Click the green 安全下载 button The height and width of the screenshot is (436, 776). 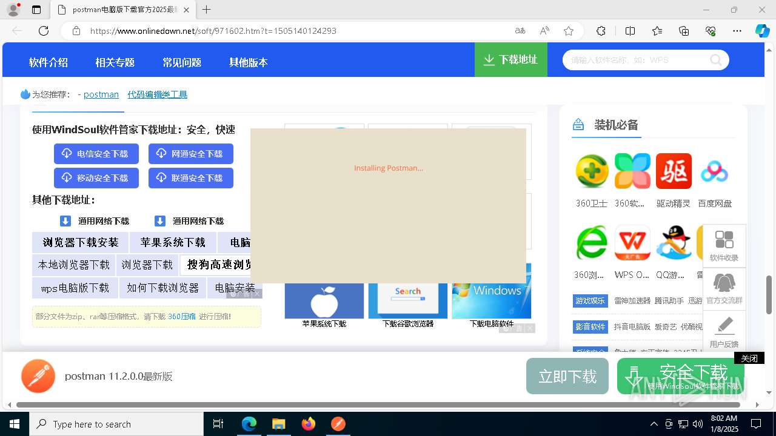click(681, 376)
